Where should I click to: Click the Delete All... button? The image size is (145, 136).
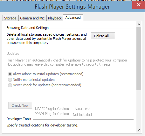(x=103, y=36)
